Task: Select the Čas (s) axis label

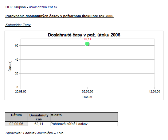Action: [x=10, y=66]
